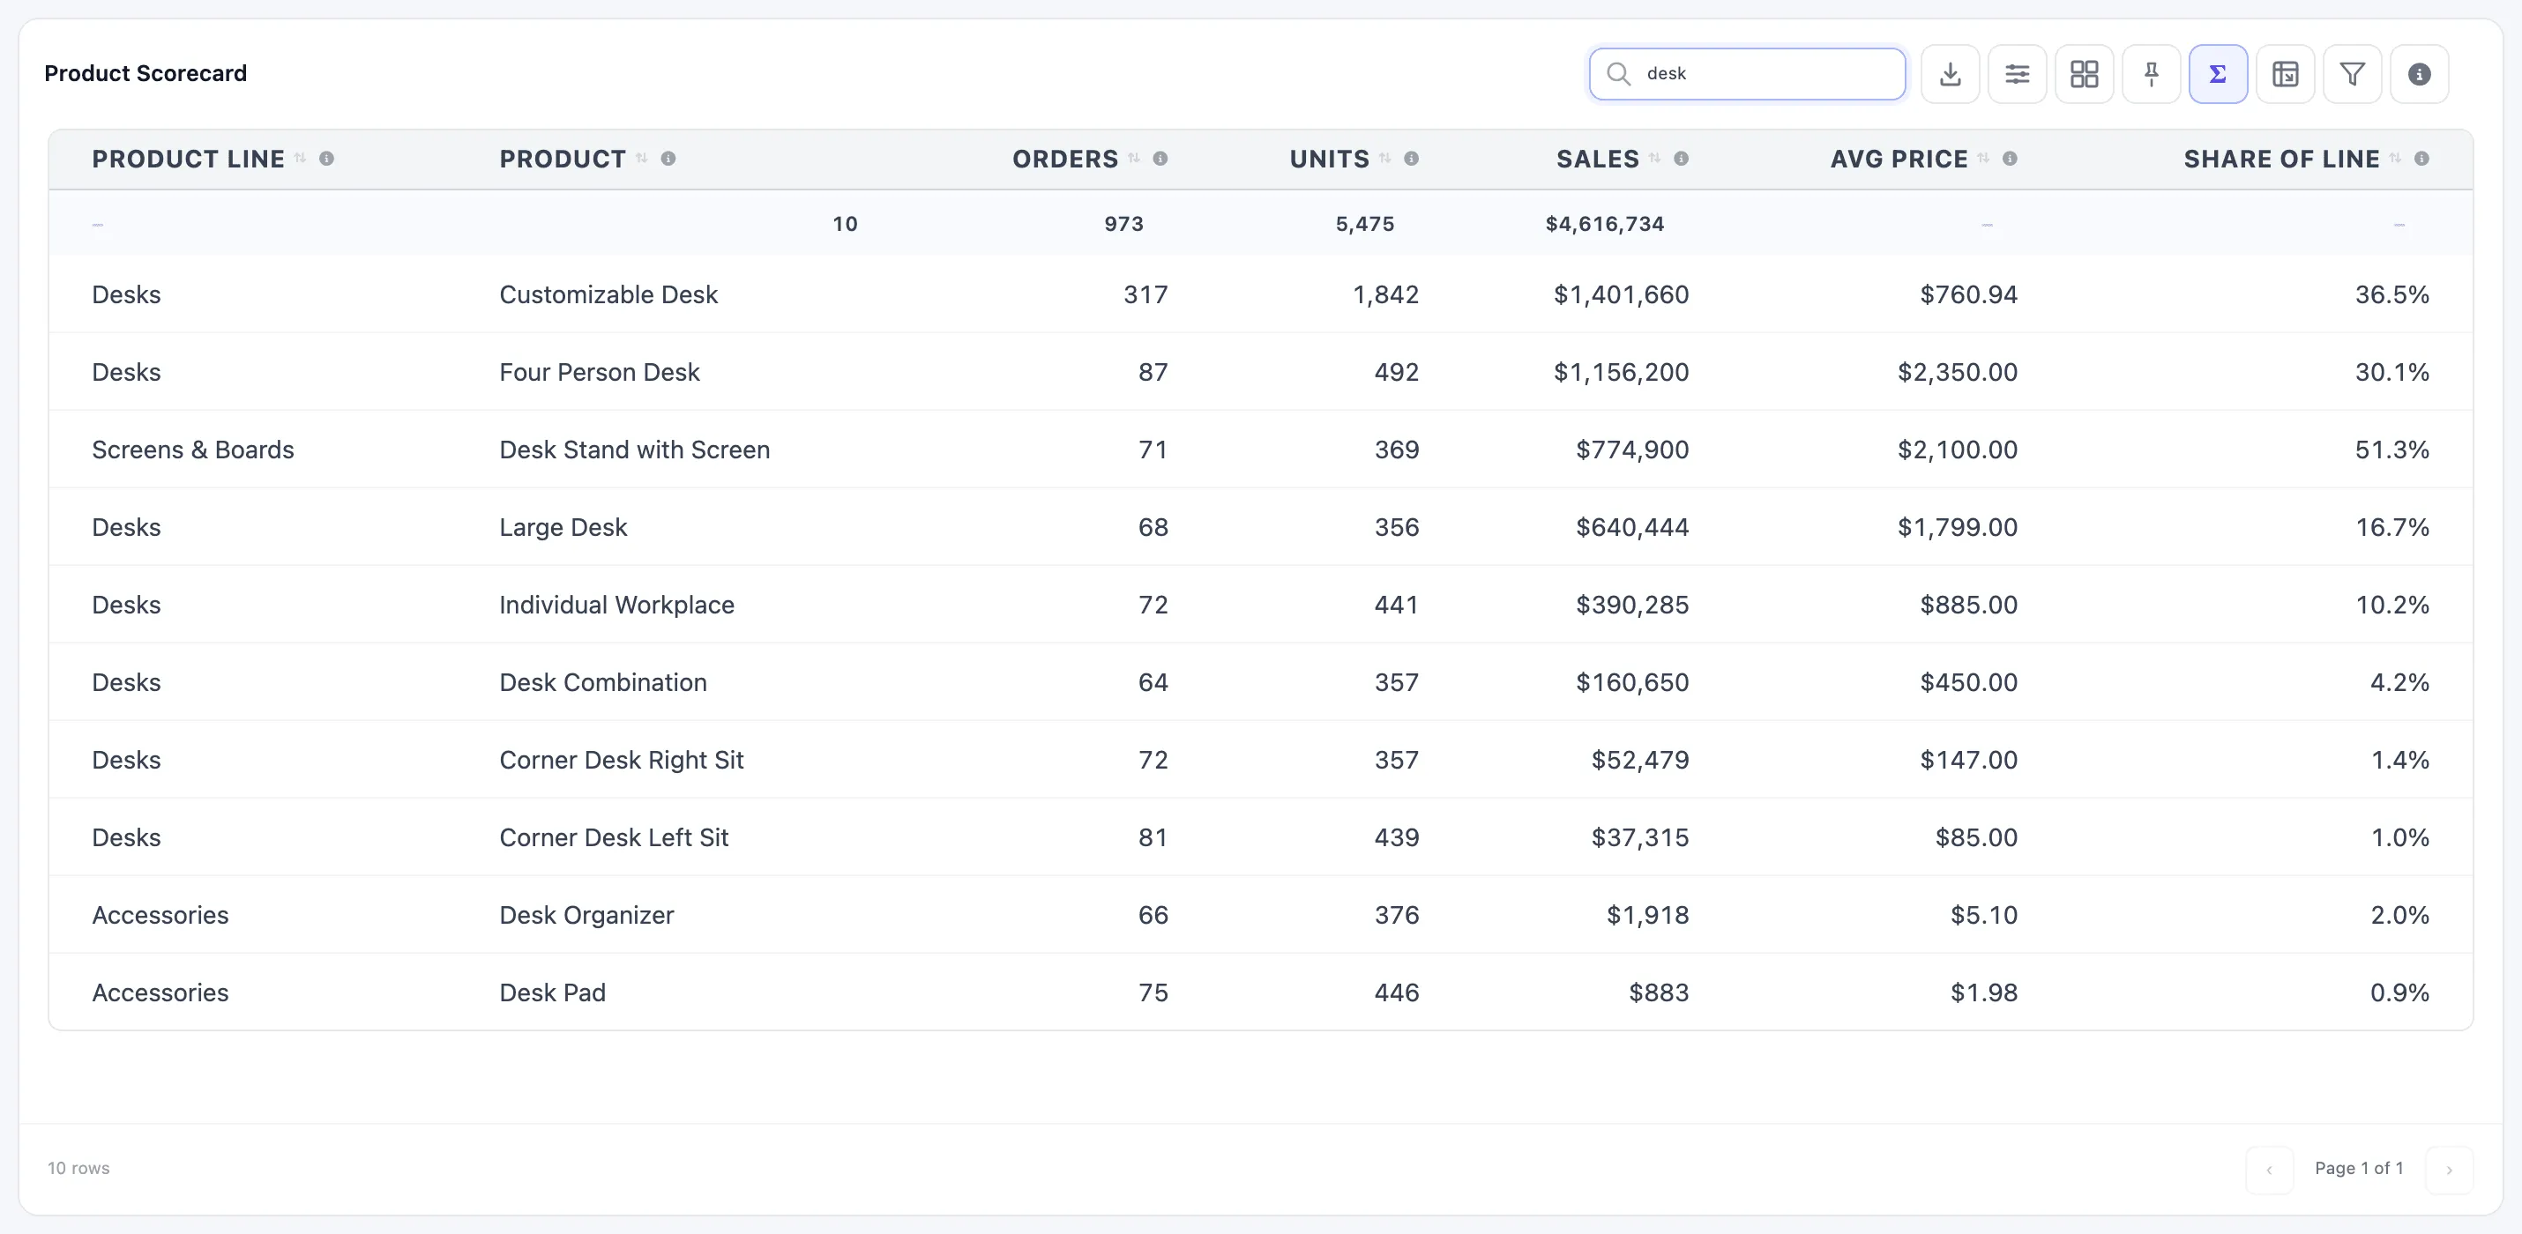Select 'Corner Desk Right Sit' cell

coord(622,760)
